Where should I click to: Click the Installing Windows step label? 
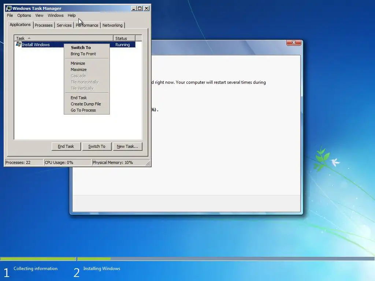pyautogui.click(x=102, y=269)
